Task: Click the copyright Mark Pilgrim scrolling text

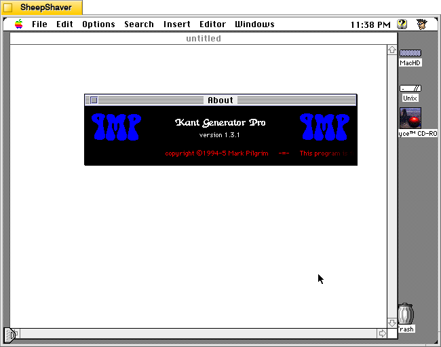Action: 216,153
